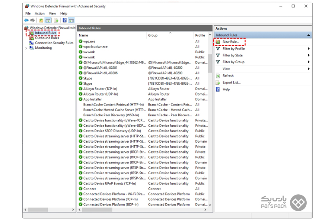Click the rules list vertical scrollbar thumb

[210, 63]
